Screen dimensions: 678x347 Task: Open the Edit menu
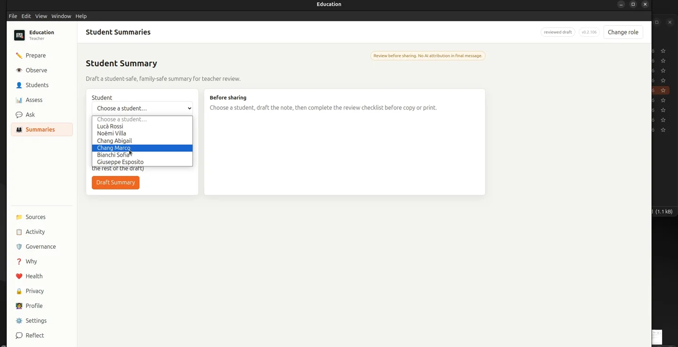(26, 16)
